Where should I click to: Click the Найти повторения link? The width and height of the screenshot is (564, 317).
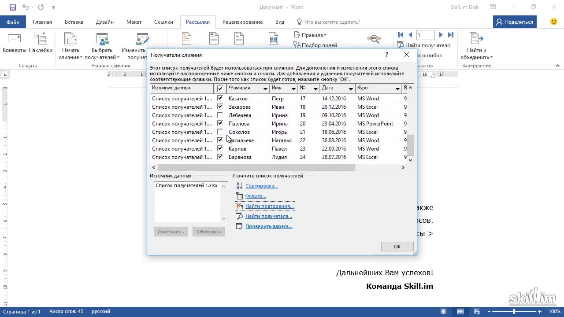tap(269, 206)
